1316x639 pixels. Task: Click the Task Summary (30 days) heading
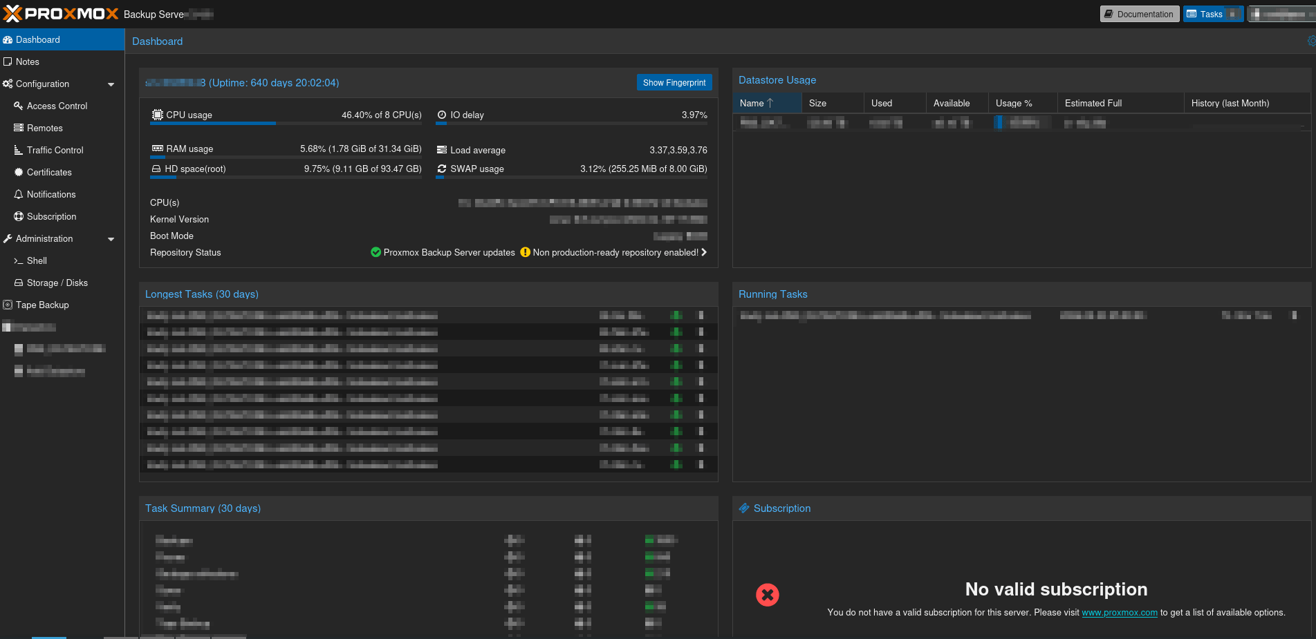point(203,508)
